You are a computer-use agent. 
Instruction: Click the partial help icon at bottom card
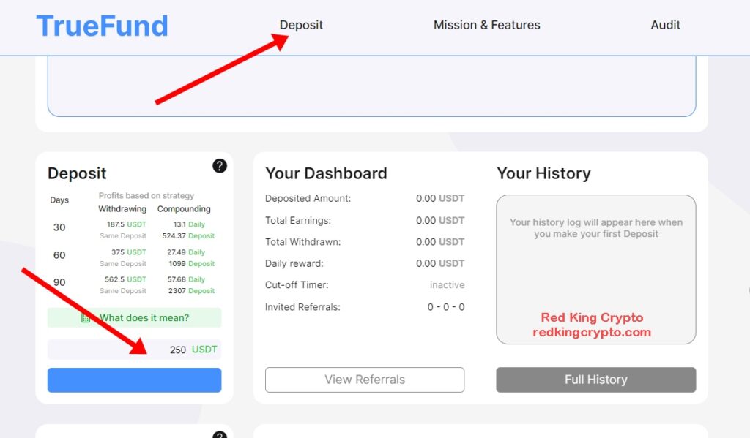click(220, 434)
